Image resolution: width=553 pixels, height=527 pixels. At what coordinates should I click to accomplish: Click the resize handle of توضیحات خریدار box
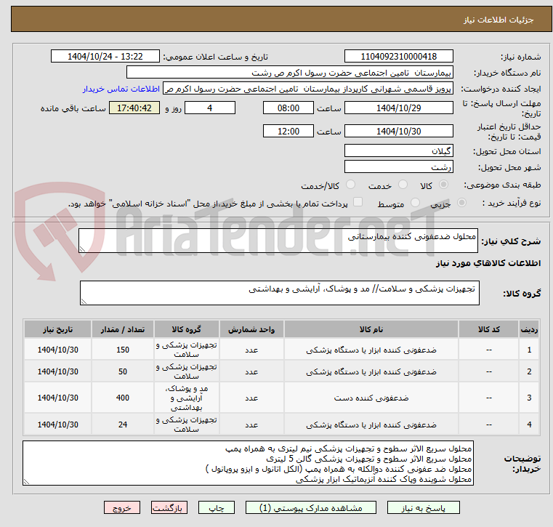[26, 482]
